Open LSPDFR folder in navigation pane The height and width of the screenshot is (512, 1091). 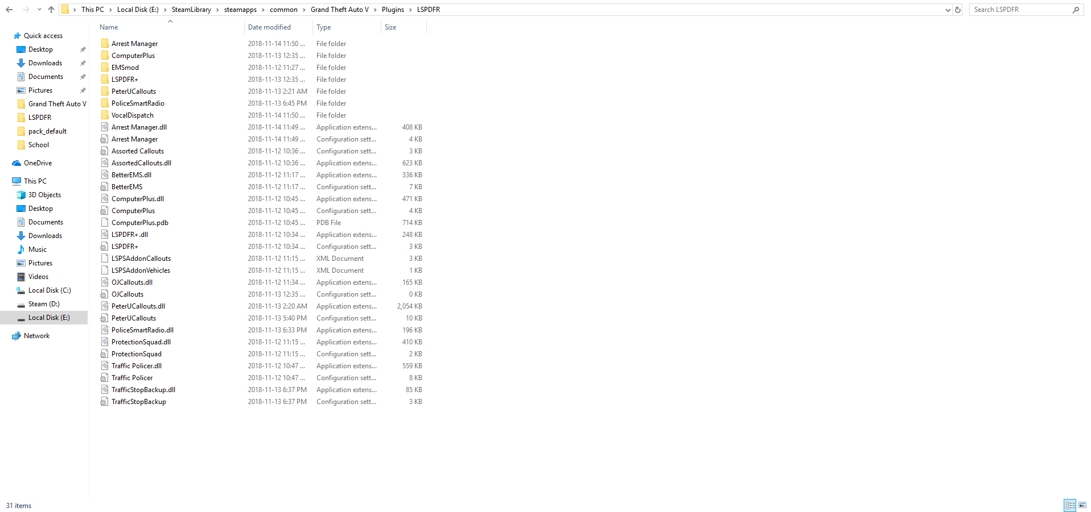pyautogui.click(x=40, y=118)
